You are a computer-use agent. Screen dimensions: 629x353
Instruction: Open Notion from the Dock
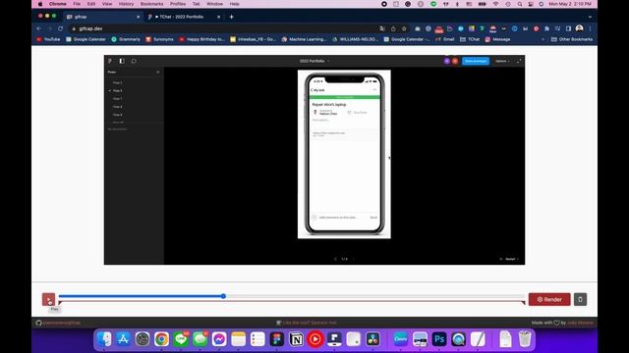point(296,339)
